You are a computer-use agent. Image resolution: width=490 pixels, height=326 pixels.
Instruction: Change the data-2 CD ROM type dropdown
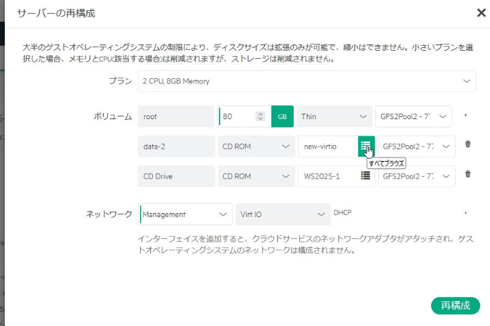256,146
